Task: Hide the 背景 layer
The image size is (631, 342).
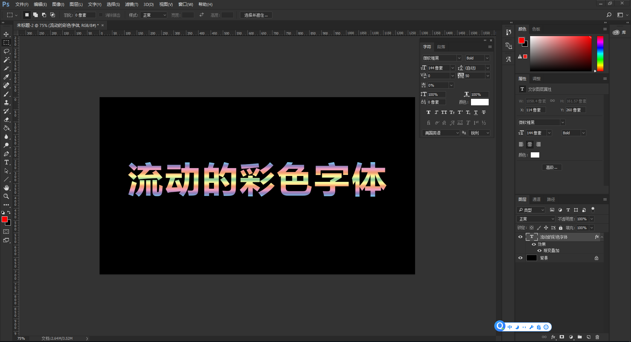Action: [x=520, y=258]
